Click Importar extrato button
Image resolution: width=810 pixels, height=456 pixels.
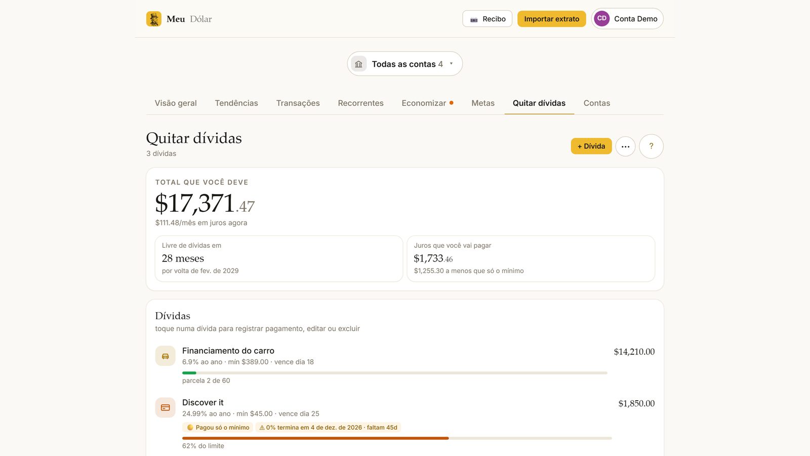coord(551,19)
